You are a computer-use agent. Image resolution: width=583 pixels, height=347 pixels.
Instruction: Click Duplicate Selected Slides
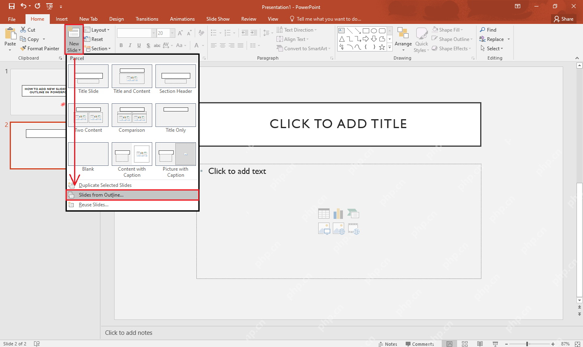(x=132, y=185)
